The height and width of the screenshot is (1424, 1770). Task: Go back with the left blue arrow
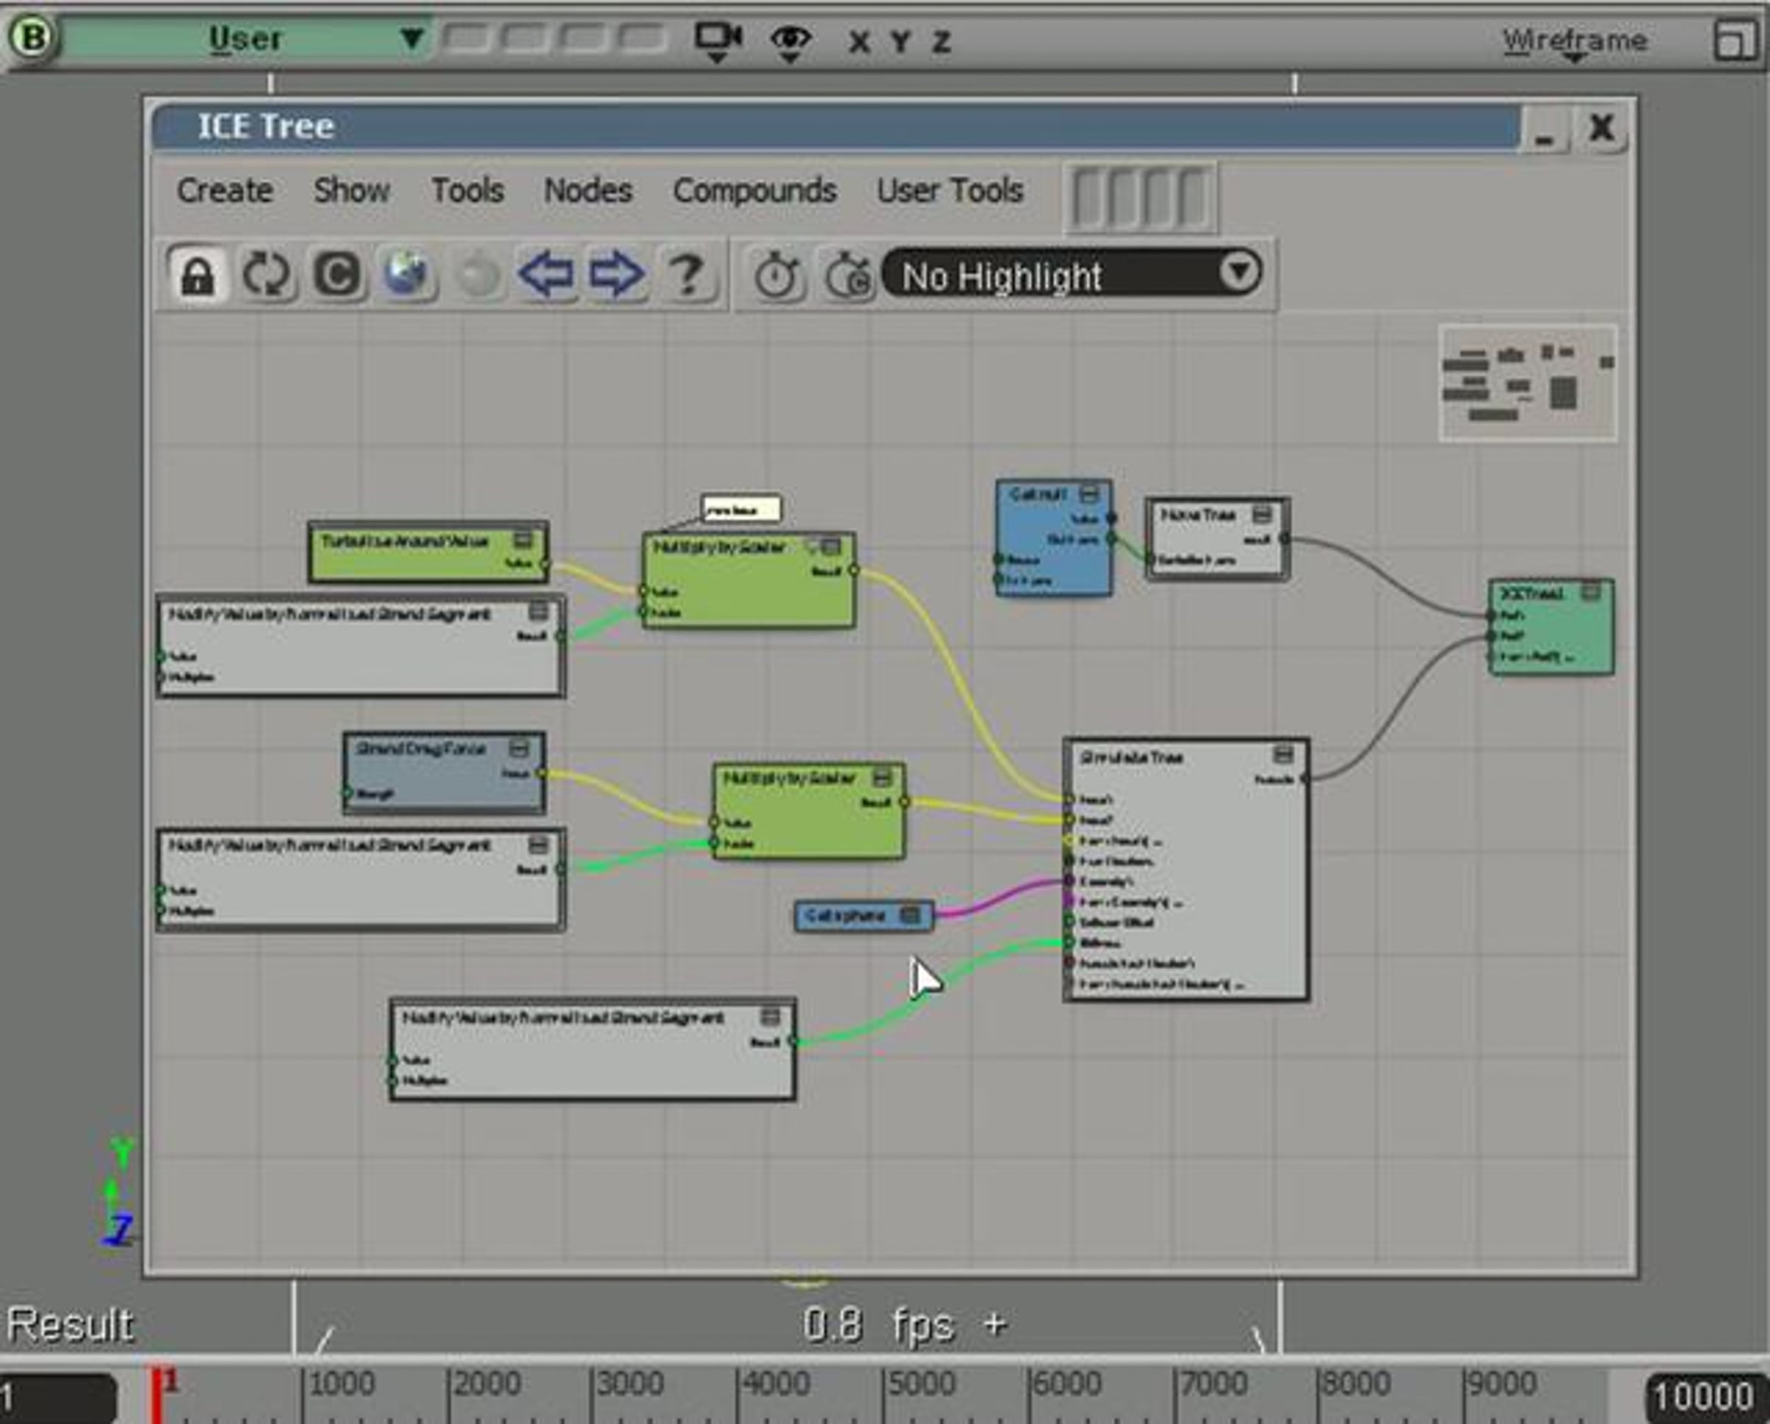pyautogui.click(x=546, y=274)
